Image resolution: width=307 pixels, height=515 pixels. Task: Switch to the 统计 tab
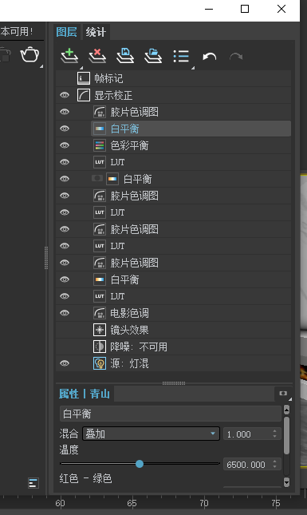[96, 32]
